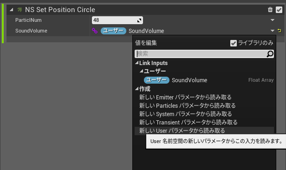
Task: Collapse the 作成 section
Action: [137, 89]
